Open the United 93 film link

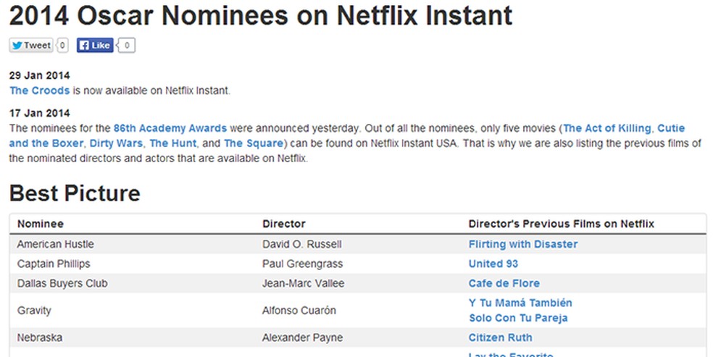pos(494,264)
